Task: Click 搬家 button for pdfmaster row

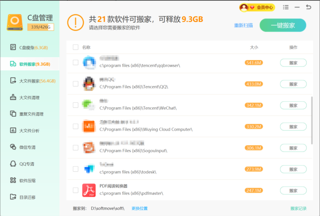Action: tap(293, 190)
